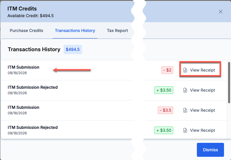The image size is (231, 160).
Task: Click receipt icon for the -$3.5 submission
Action: point(185,110)
